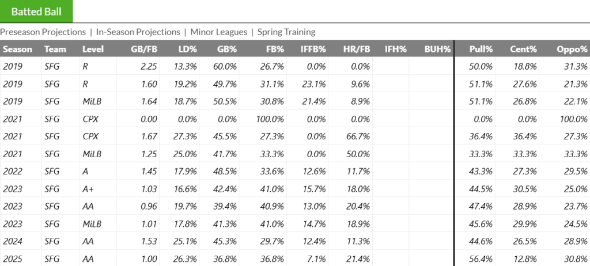Image resolution: width=590 pixels, height=266 pixels.
Task: Open the Preseason Projections link
Action: point(43,32)
